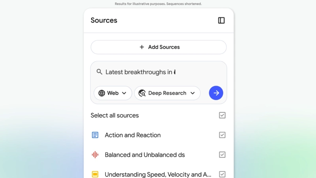Click the yellow slides icon

[95, 174]
